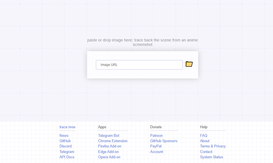Visit the GitHub link
The height and width of the screenshot is (163, 273).
[65, 141]
